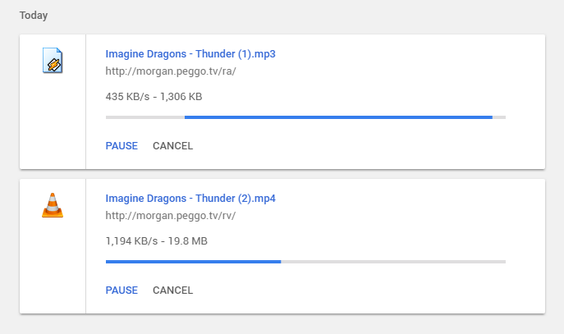
Task: Click the 19.8 MB downloaded size text
Action: pos(188,241)
